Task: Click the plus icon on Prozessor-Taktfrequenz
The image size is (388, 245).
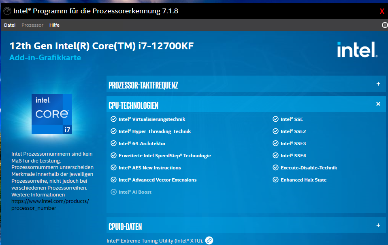Action: [378, 84]
